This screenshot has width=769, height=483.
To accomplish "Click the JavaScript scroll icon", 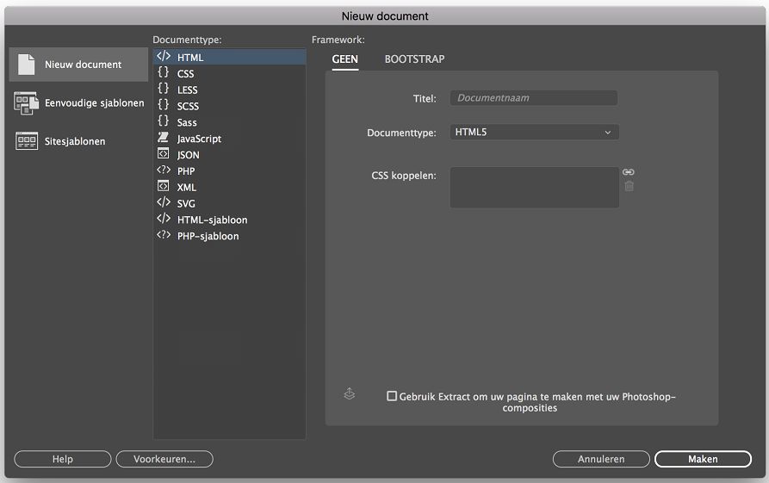I will [x=164, y=137].
